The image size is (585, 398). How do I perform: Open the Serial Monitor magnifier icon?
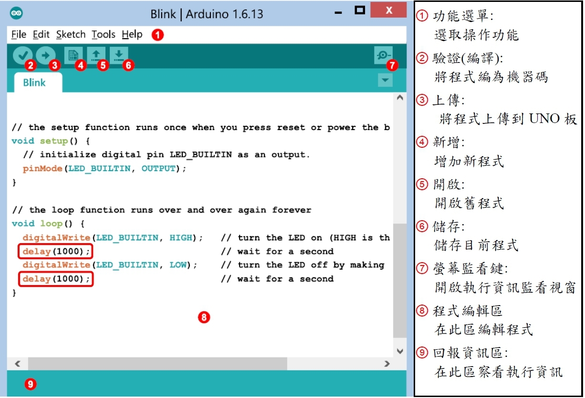click(384, 55)
